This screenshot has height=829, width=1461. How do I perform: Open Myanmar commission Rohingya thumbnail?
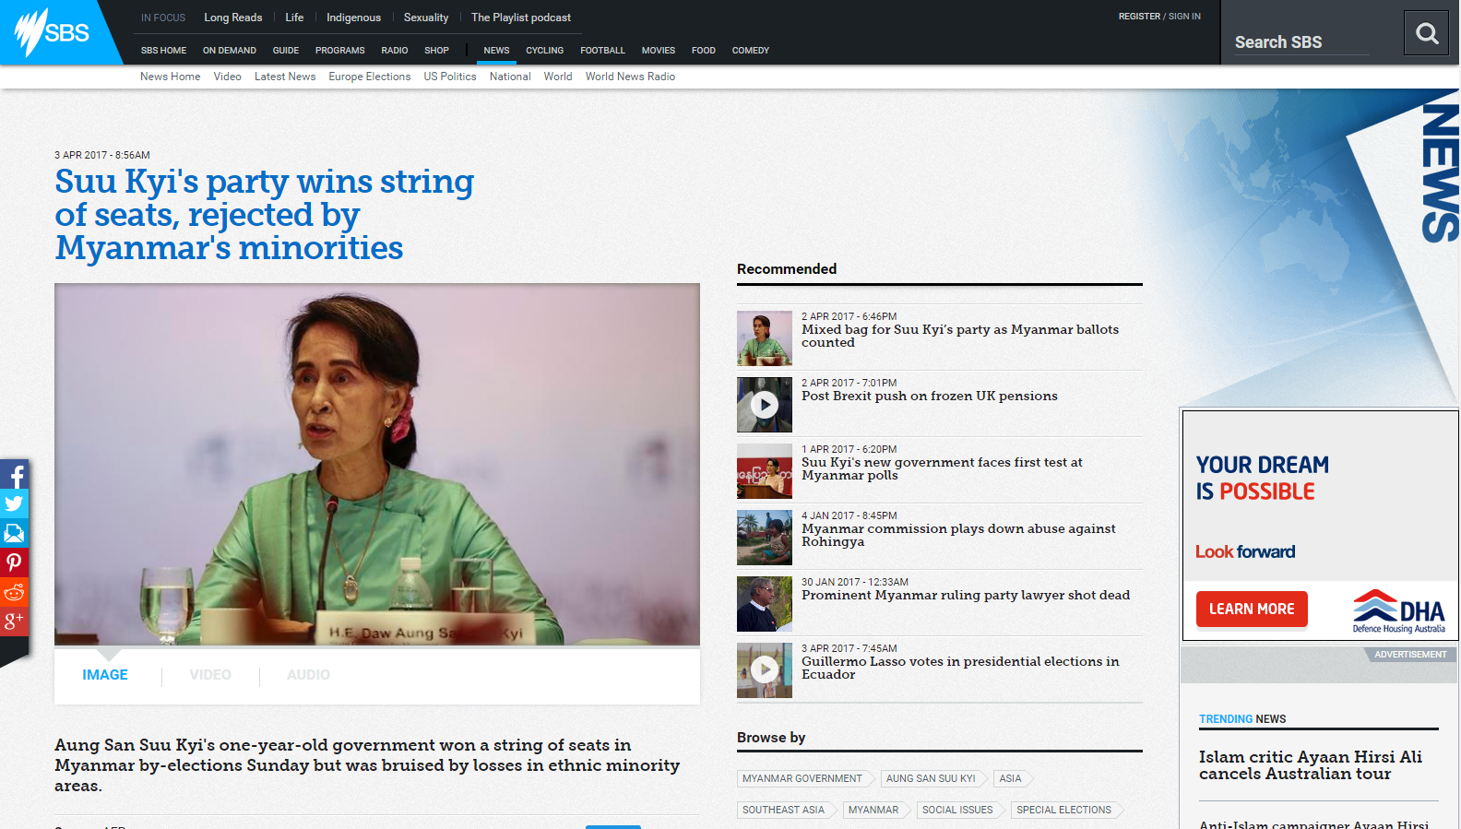[764, 538]
